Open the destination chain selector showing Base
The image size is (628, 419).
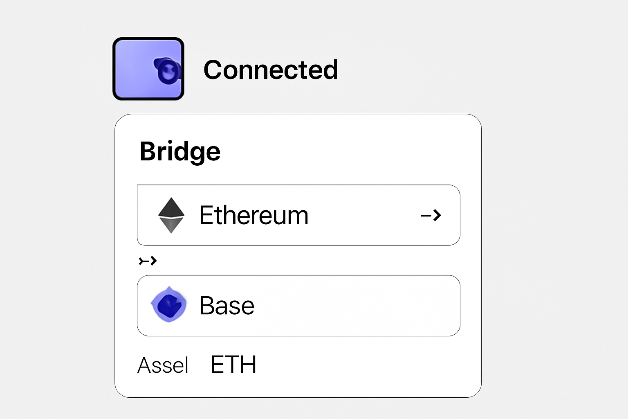[298, 305]
